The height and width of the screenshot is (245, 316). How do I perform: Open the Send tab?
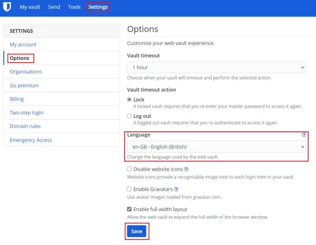pyautogui.click(x=54, y=7)
